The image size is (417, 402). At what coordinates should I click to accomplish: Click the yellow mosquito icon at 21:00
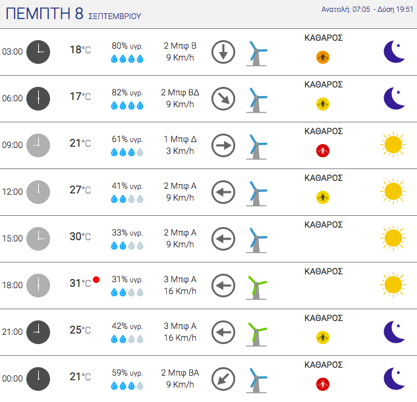point(323,338)
